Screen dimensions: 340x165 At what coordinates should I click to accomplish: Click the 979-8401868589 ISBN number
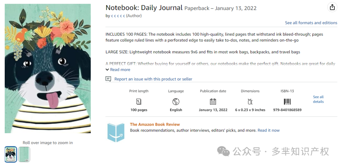287,110
